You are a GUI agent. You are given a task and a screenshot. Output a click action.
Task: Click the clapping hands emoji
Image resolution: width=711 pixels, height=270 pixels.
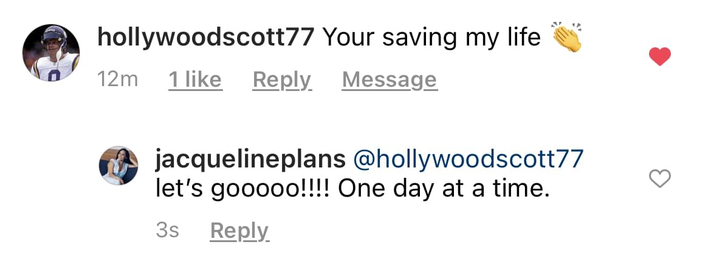coord(568,38)
